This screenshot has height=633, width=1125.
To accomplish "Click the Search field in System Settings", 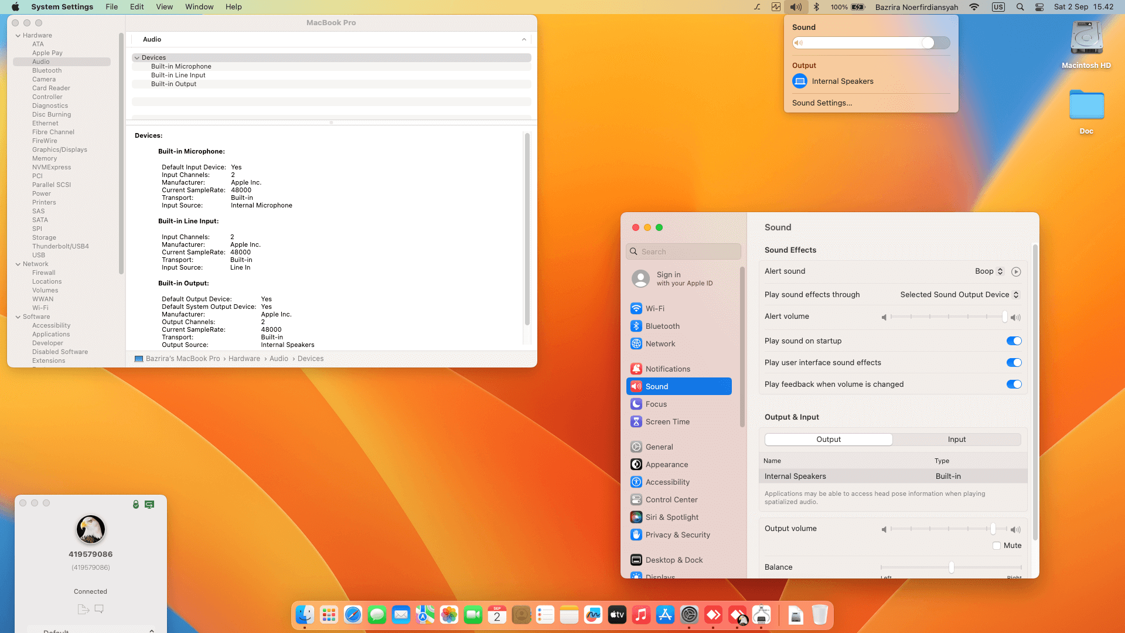I will (x=683, y=251).
